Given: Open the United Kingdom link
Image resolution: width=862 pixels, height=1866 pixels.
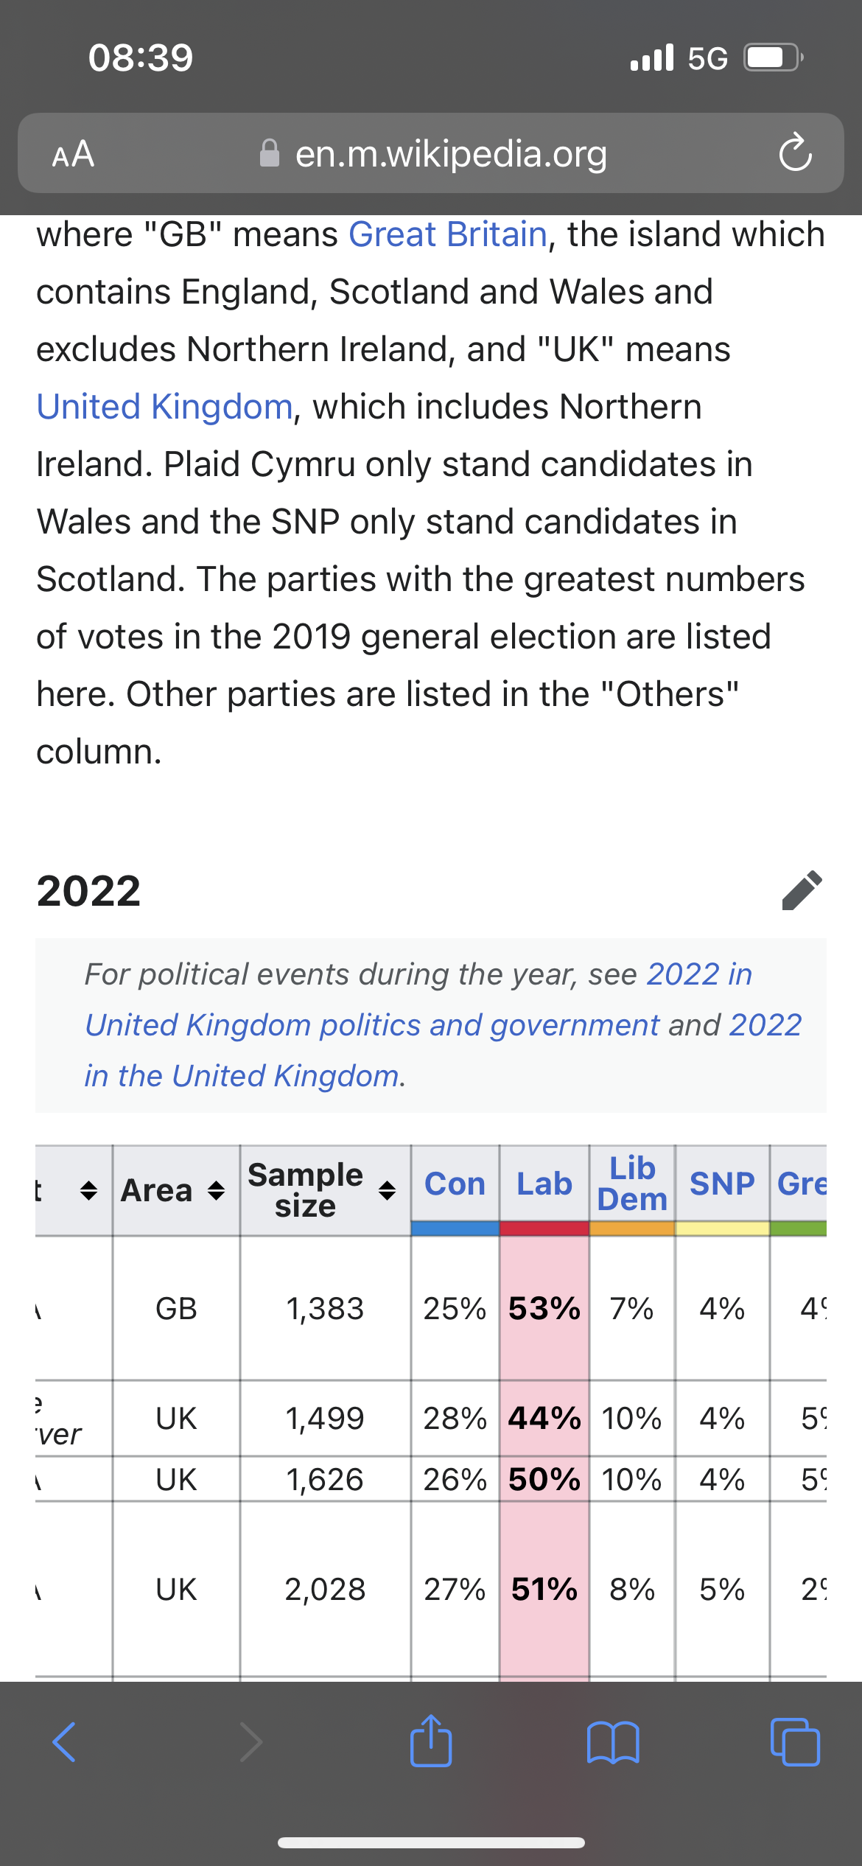Looking at the screenshot, I should click(x=165, y=407).
